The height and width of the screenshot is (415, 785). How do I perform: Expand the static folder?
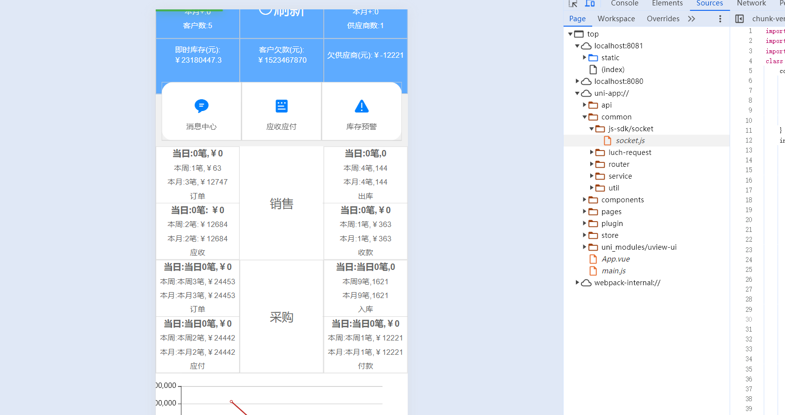[x=584, y=58]
